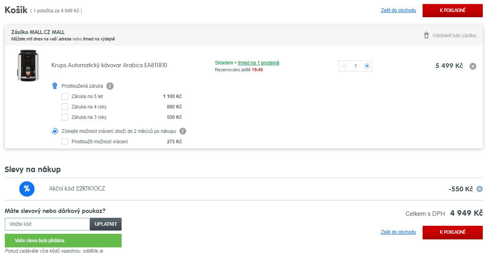
Task: Check Záruka na 3 roky
Action: point(65,117)
